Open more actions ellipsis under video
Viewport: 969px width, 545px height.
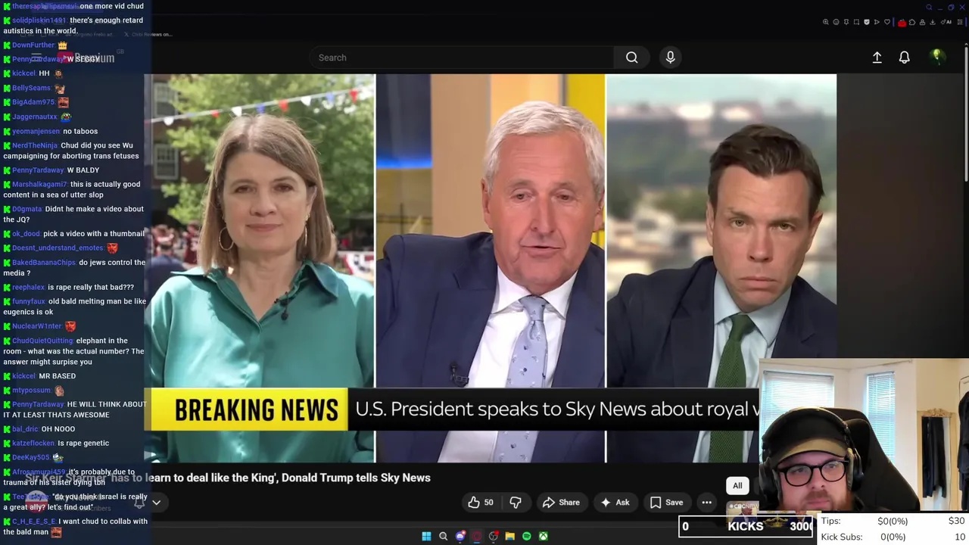tap(706, 503)
